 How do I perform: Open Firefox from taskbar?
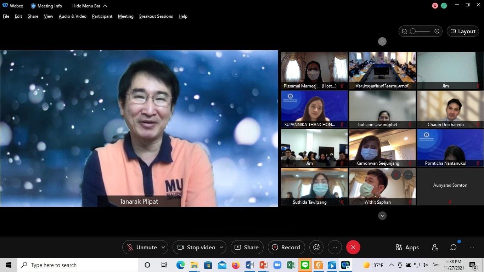click(x=236, y=265)
